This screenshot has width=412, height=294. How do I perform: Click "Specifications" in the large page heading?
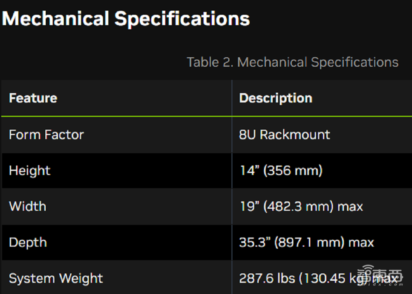click(182, 19)
